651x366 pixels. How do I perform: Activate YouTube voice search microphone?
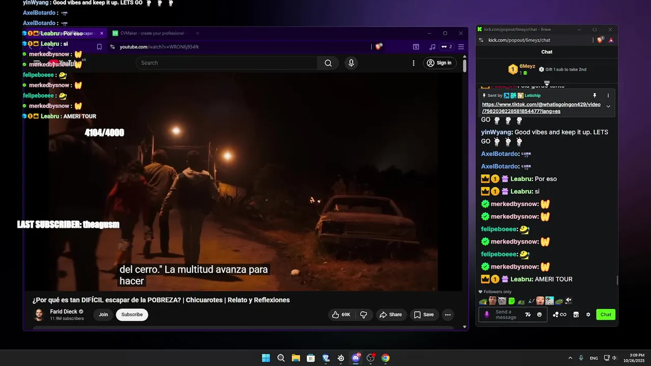click(x=351, y=63)
